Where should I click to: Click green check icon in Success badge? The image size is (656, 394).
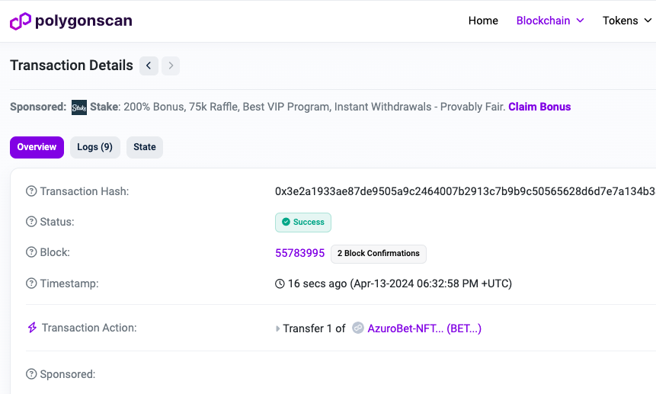(x=286, y=222)
